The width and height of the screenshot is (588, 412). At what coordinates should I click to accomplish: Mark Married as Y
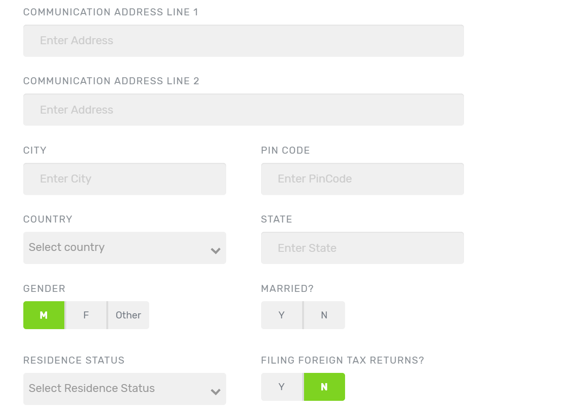point(282,315)
